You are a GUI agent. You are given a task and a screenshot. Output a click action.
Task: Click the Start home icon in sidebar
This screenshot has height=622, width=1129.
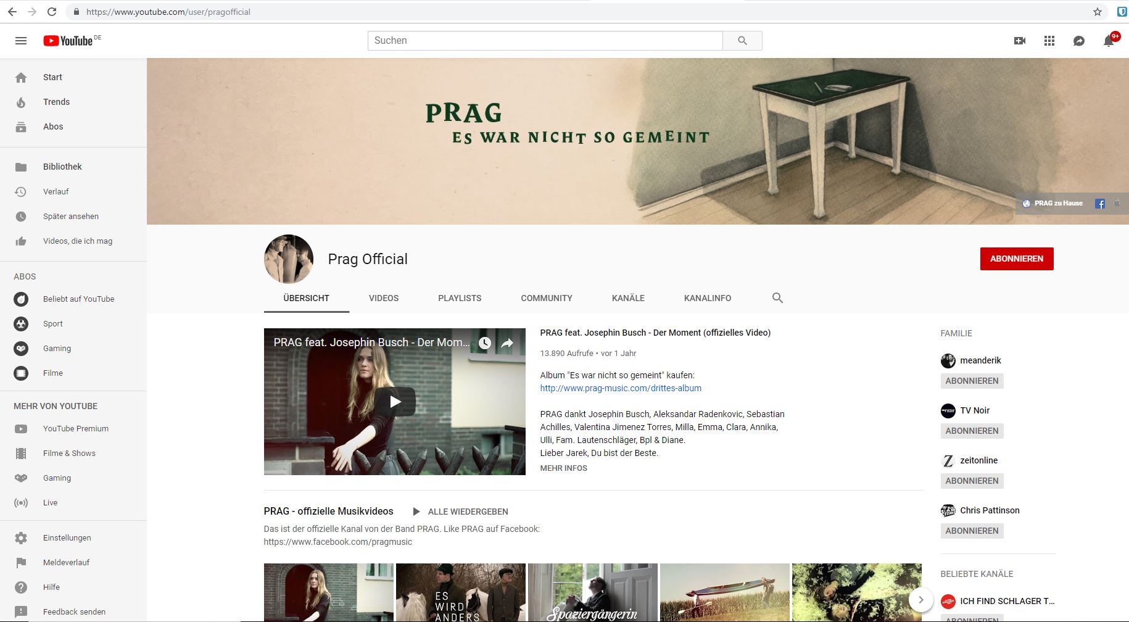pyautogui.click(x=21, y=77)
